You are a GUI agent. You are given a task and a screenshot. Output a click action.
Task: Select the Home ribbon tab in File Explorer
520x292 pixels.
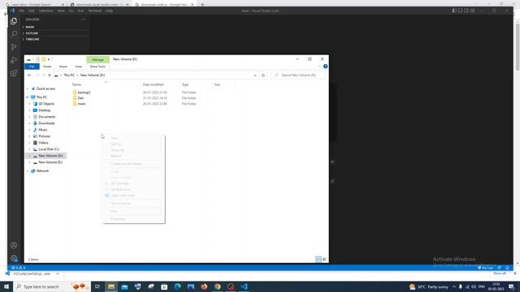47,67
